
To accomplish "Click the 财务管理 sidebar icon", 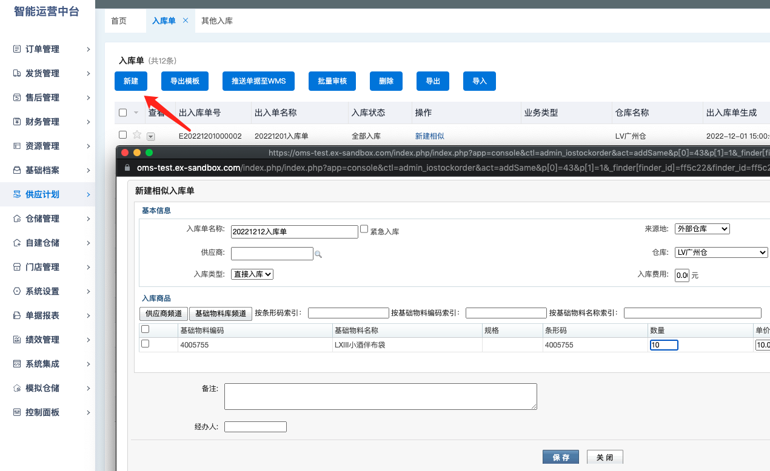I will [17, 122].
